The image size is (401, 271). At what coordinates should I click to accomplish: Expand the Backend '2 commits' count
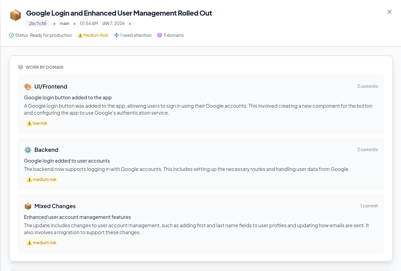coord(367,149)
